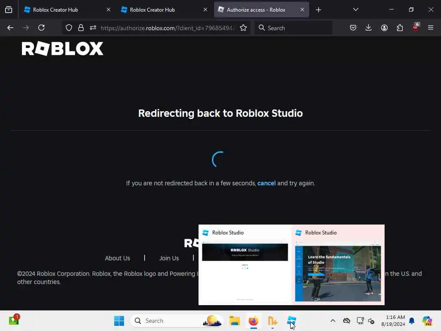This screenshot has height=331, width=441.
Task: Select the Learn the fundamentals Studio thumbnail
Action: [338, 265]
